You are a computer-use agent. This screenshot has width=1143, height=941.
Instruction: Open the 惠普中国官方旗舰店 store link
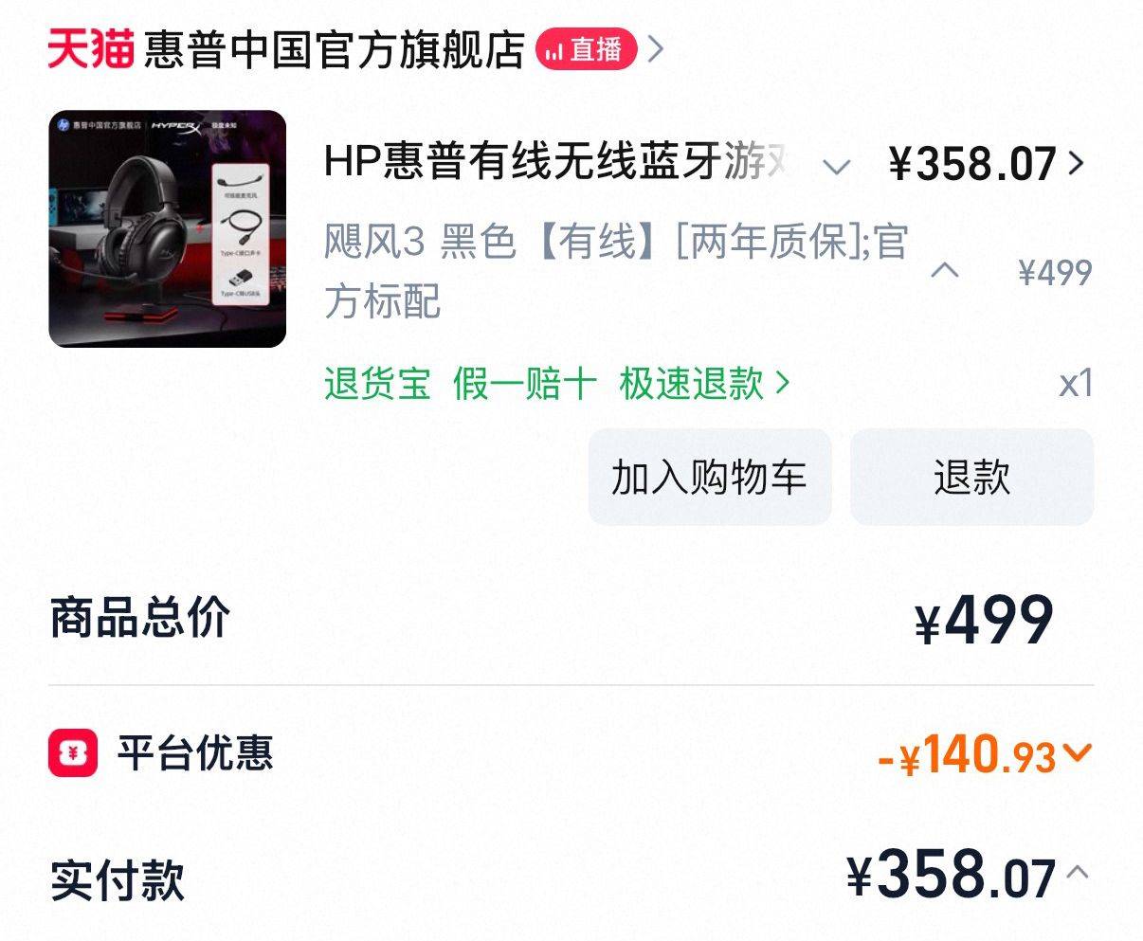point(334,50)
